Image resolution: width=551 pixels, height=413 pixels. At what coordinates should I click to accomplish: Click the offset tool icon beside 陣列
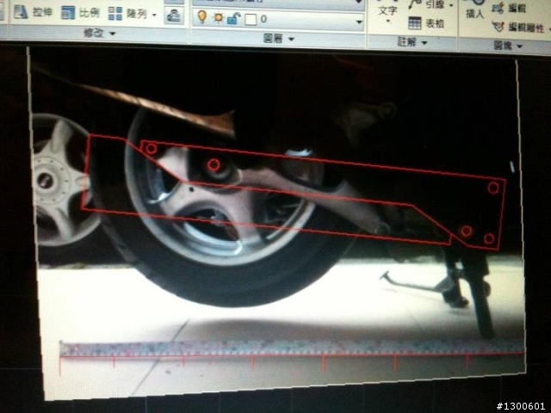pyautogui.click(x=174, y=15)
